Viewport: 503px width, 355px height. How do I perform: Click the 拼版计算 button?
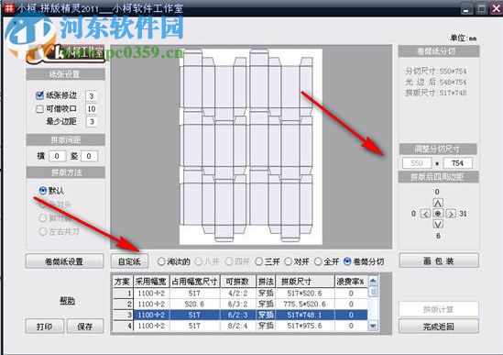[439, 309]
